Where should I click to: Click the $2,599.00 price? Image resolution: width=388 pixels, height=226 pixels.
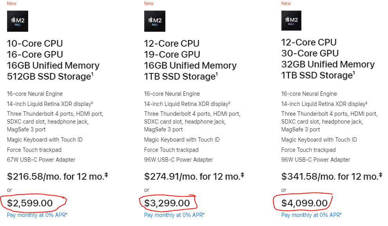coord(30,203)
